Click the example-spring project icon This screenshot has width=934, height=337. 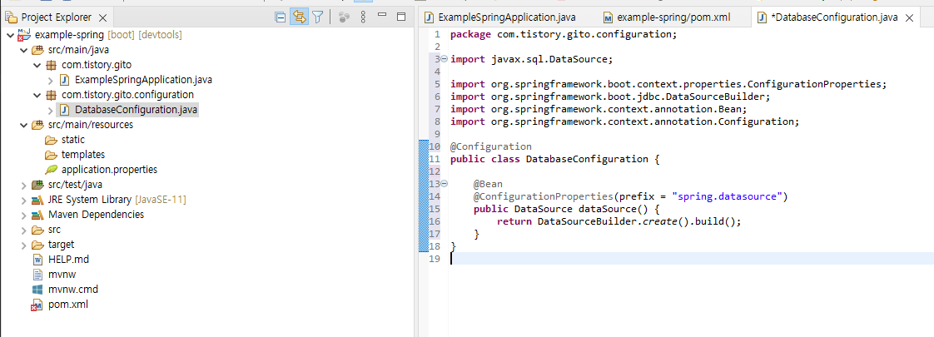click(24, 35)
